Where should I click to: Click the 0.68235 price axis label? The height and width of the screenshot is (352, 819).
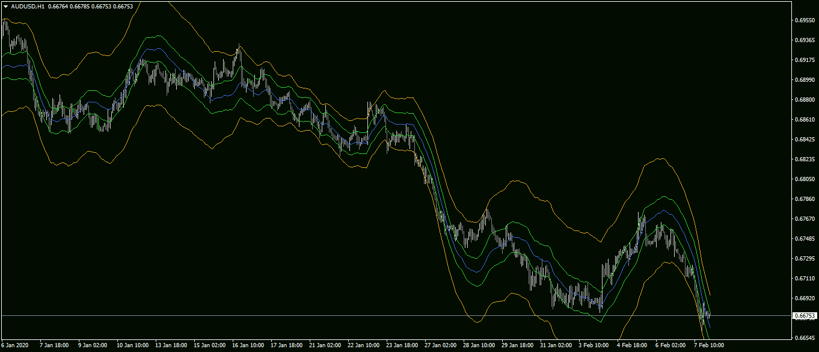(804, 159)
